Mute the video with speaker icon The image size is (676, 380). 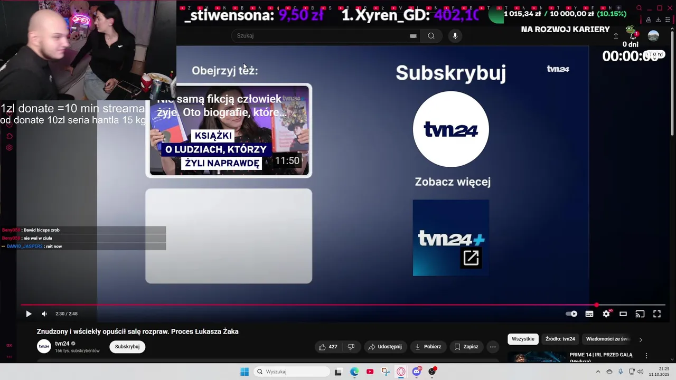coord(44,313)
